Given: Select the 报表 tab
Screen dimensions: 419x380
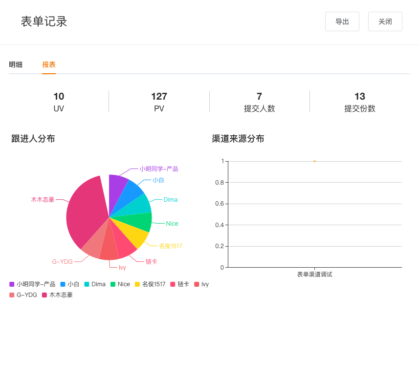Looking at the screenshot, I should pyautogui.click(x=49, y=64).
